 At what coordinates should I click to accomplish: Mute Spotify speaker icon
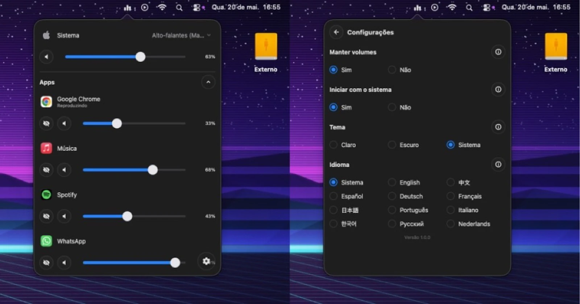(64, 216)
